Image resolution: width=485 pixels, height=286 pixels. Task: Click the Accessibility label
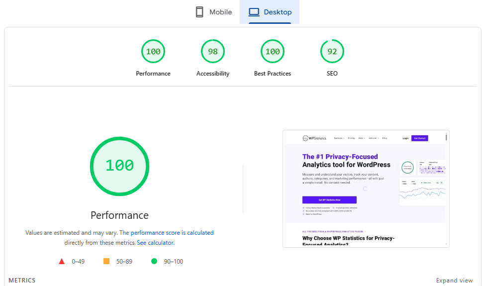[x=213, y=74]
